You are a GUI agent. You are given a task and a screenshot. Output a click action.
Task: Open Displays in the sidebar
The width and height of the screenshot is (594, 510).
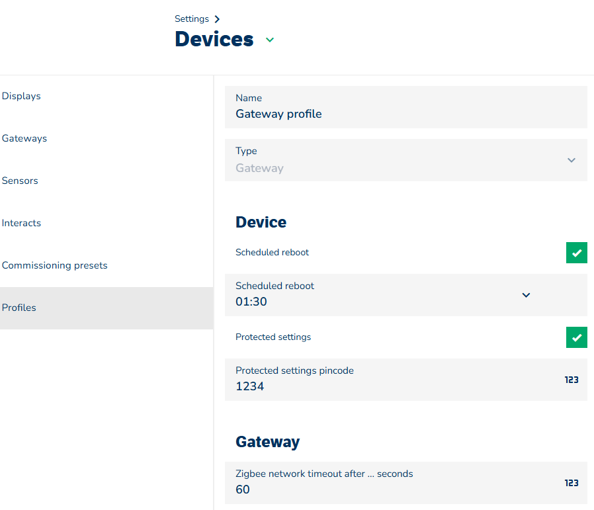pos(21,96)
